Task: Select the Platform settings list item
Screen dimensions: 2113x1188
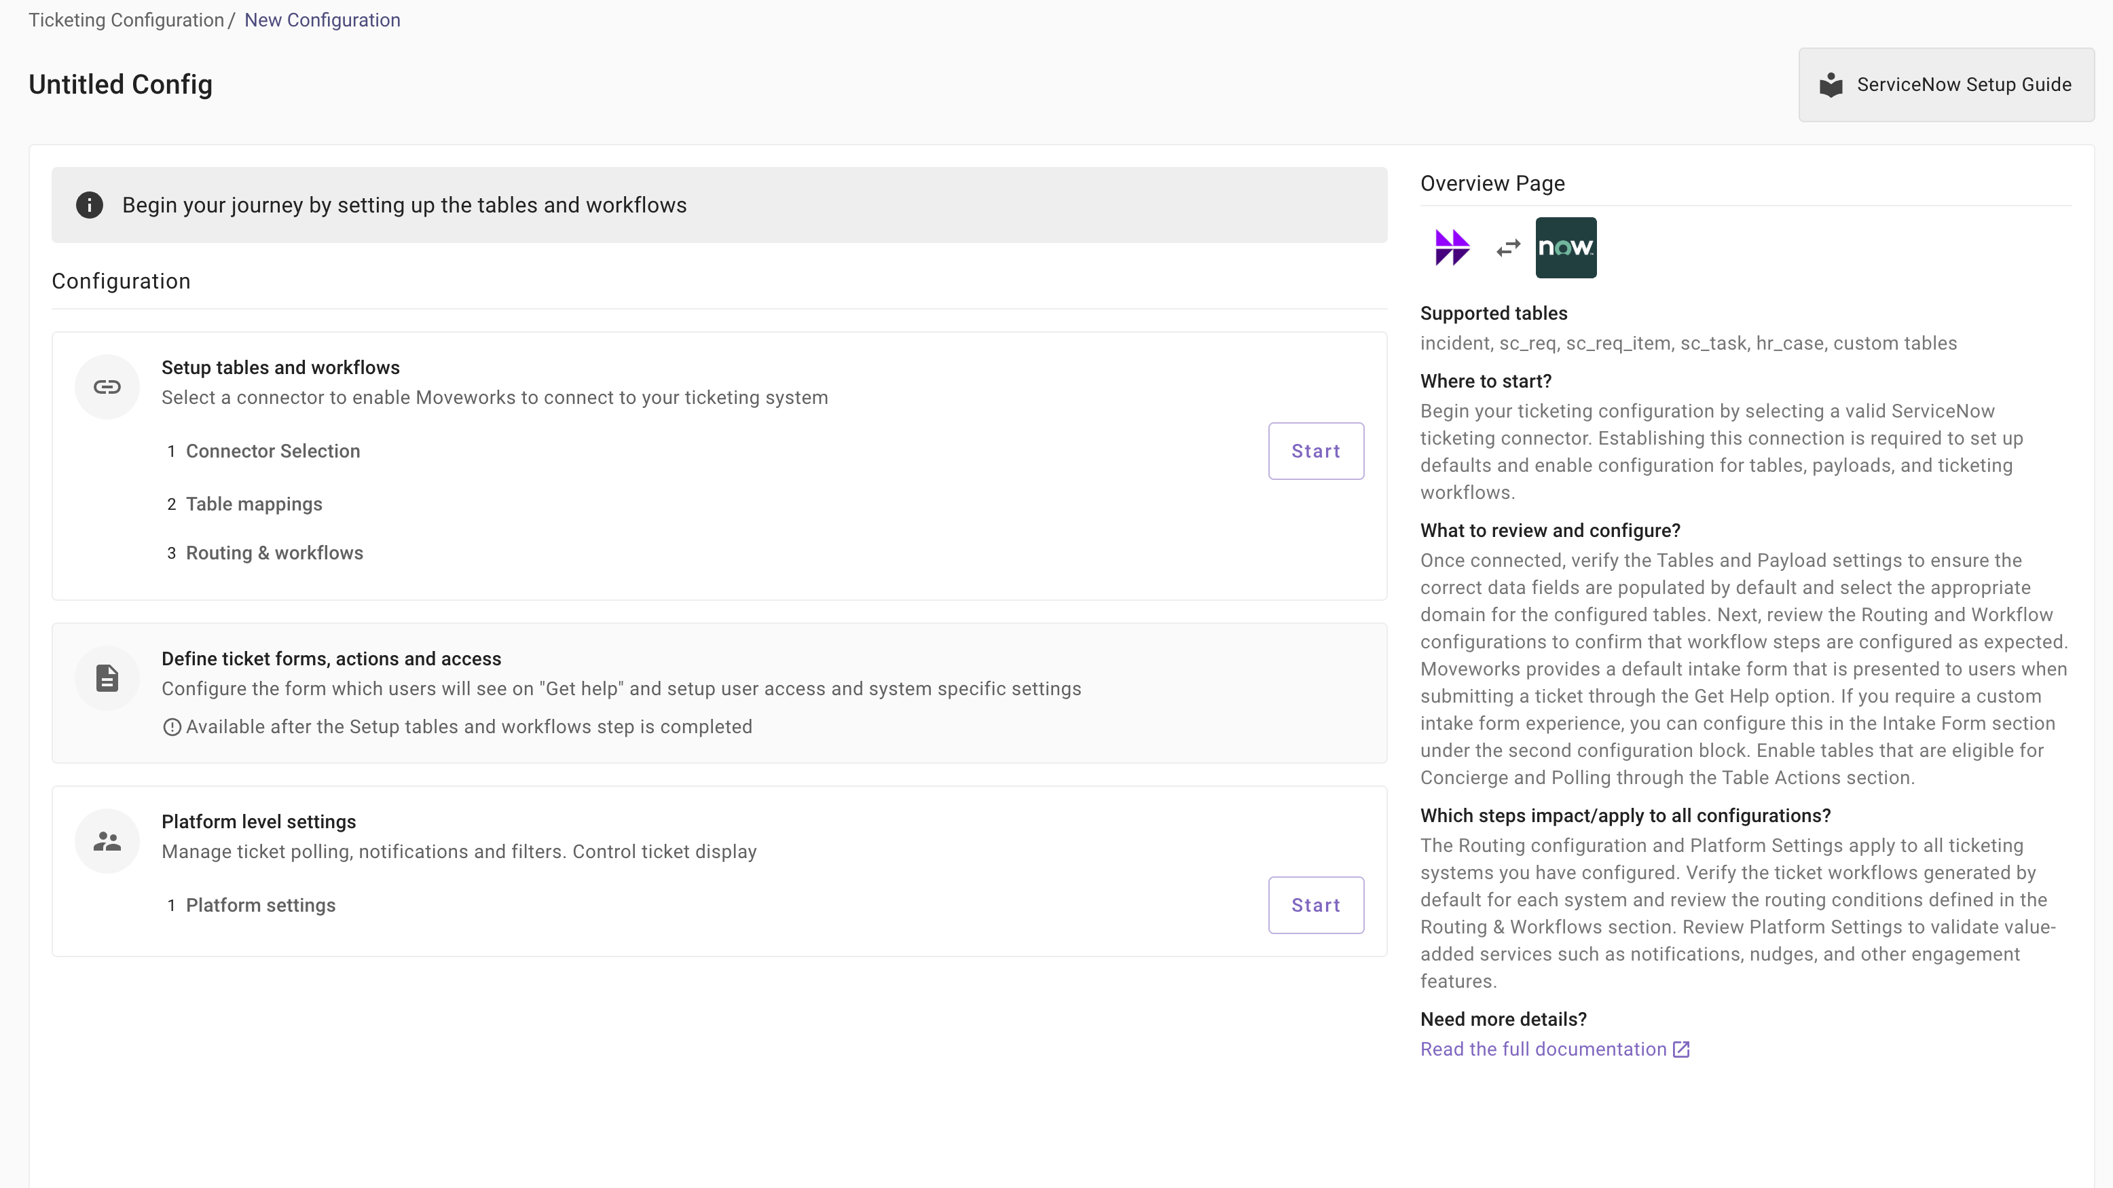Action: point(260,905)
